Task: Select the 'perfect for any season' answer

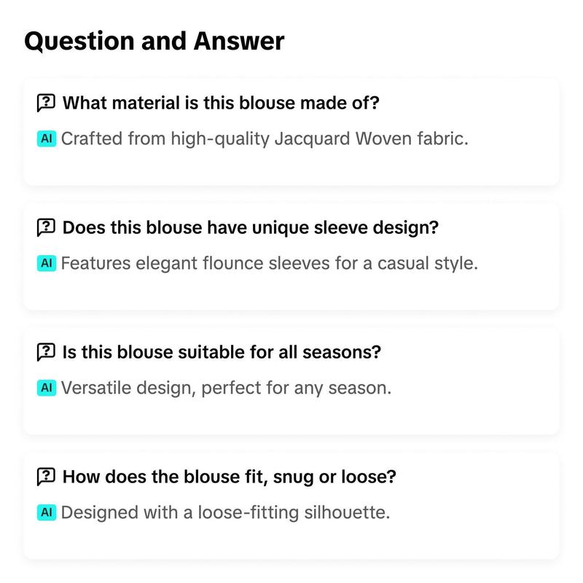Action: [226, 388]
